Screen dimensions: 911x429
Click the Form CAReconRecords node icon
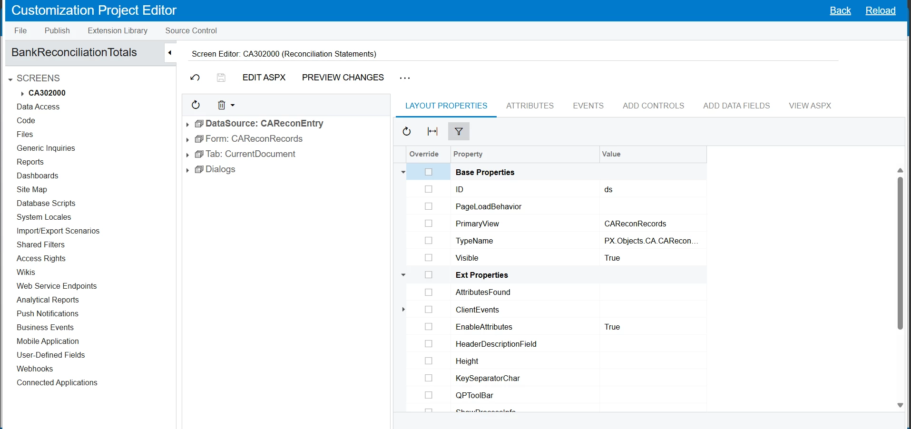point(199,139)
